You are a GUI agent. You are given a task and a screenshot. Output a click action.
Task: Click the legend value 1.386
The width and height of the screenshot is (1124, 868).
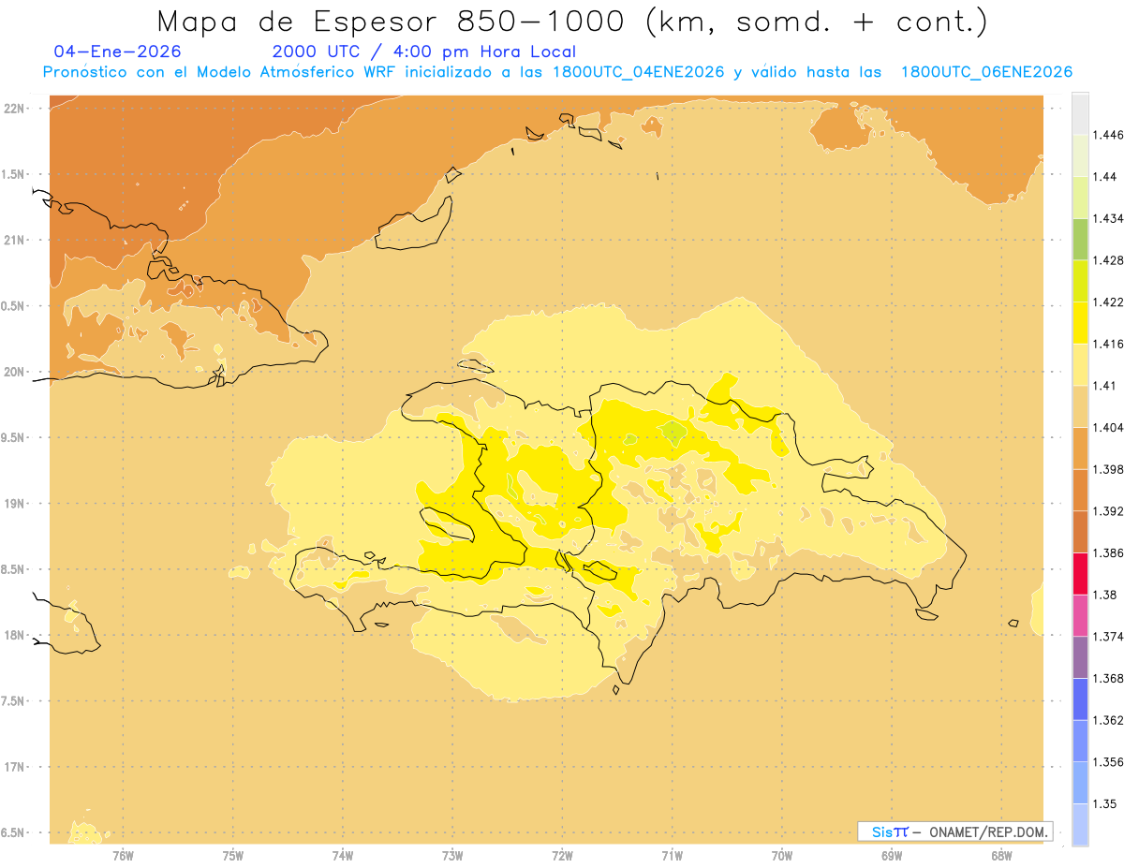coord(1108,552)
